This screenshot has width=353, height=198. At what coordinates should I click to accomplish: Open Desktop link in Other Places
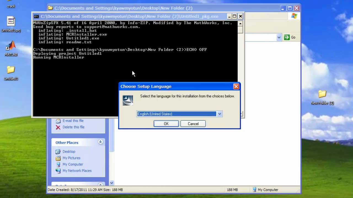coord(69,152)
